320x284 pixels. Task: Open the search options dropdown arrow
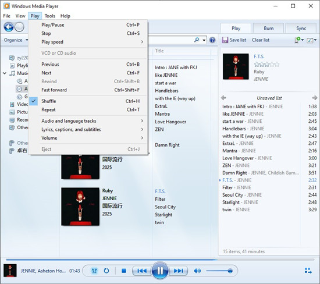tap(204, 40)
